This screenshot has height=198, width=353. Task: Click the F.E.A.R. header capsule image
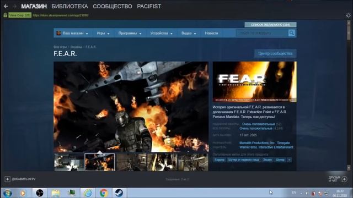(255, 82)
